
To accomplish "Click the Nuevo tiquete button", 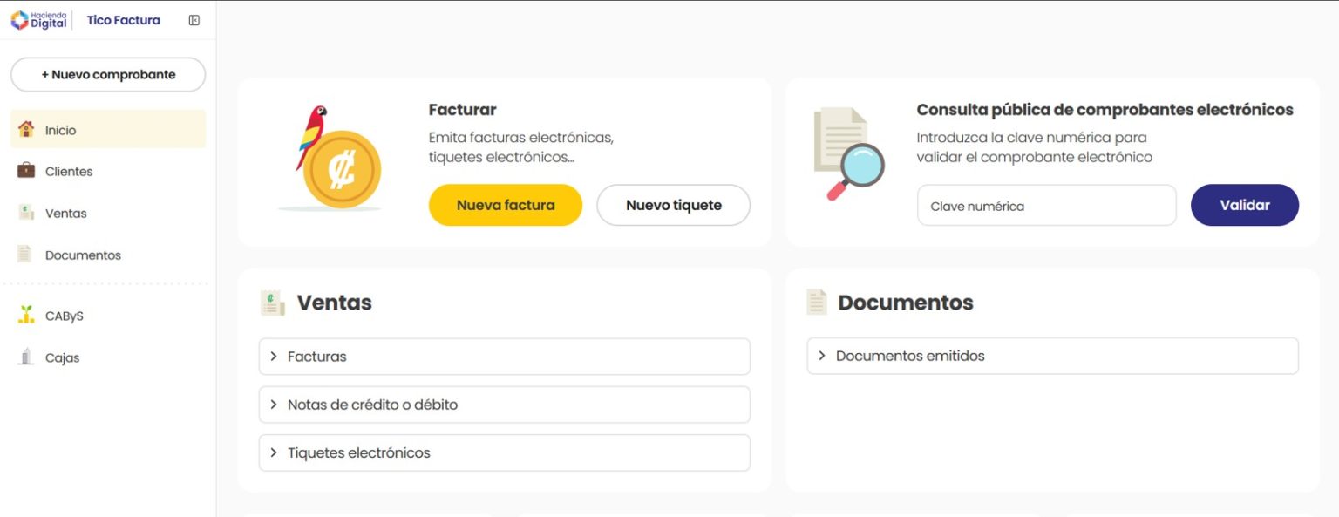I will (x=674, y=205).
